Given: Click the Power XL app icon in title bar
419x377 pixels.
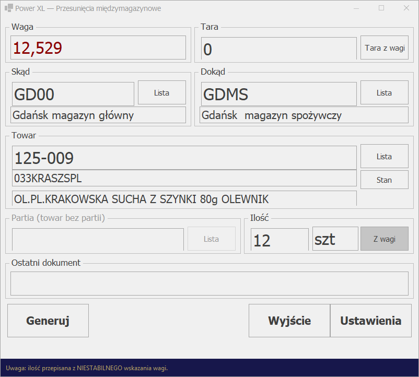Looking at the screenshot, I should 8,8.
